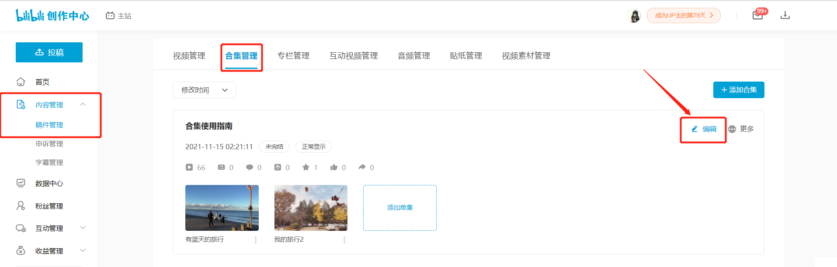Click the 内容管理 document icon
Image resolution: width=837 pixels, height=267 pixels.
[x=21, y=105]
